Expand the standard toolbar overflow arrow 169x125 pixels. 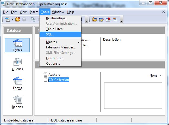(86, 19)
